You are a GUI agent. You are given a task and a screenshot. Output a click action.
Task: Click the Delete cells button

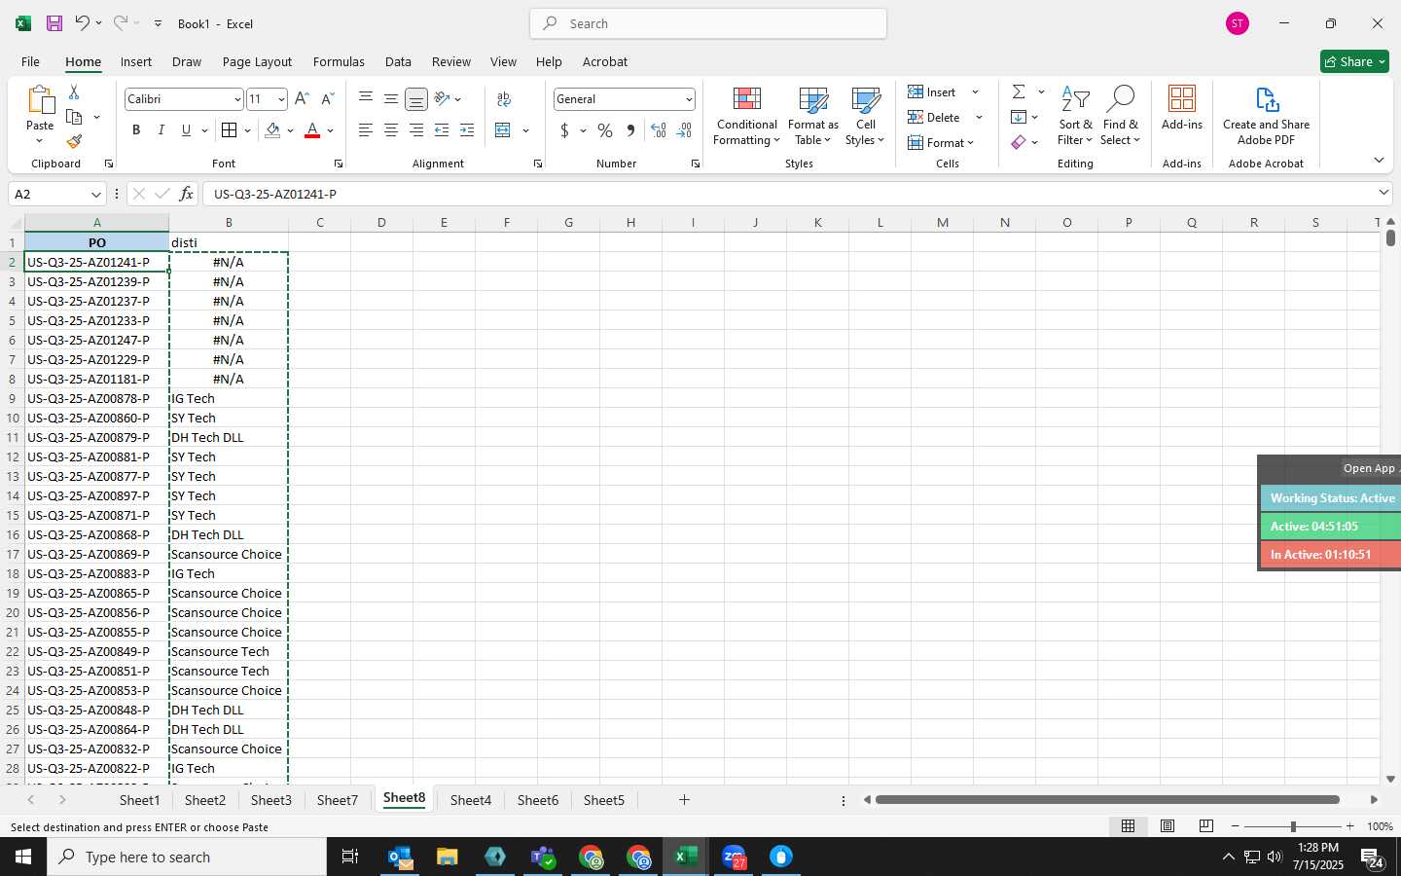pos(934,118)
